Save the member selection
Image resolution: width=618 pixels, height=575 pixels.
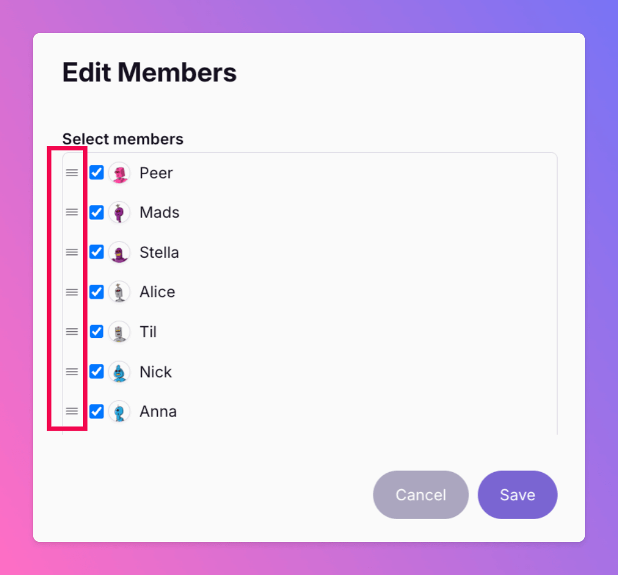coord(517,495)
